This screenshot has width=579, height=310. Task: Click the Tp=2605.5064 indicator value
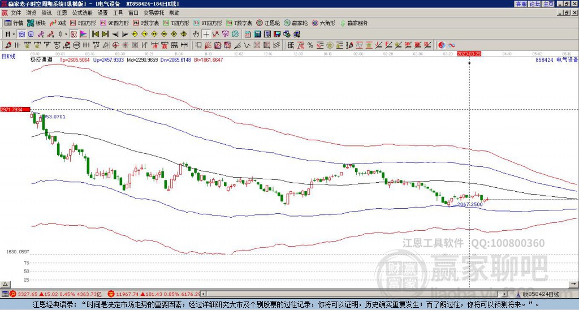coord(75,59)
